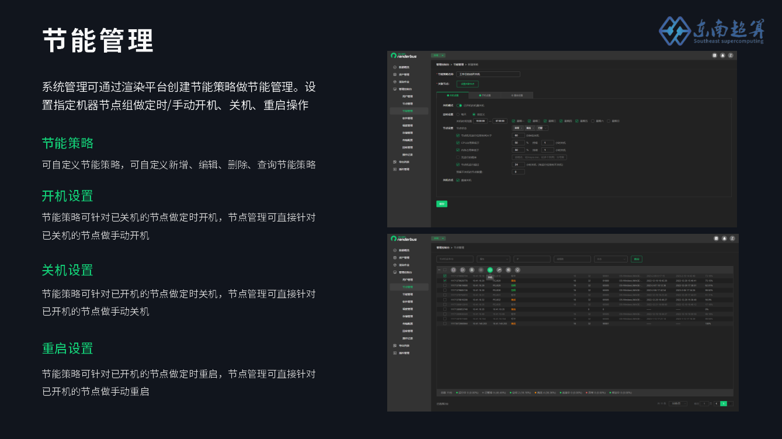Open 节点管理 in node list sidebar

(x=408, y=286)
